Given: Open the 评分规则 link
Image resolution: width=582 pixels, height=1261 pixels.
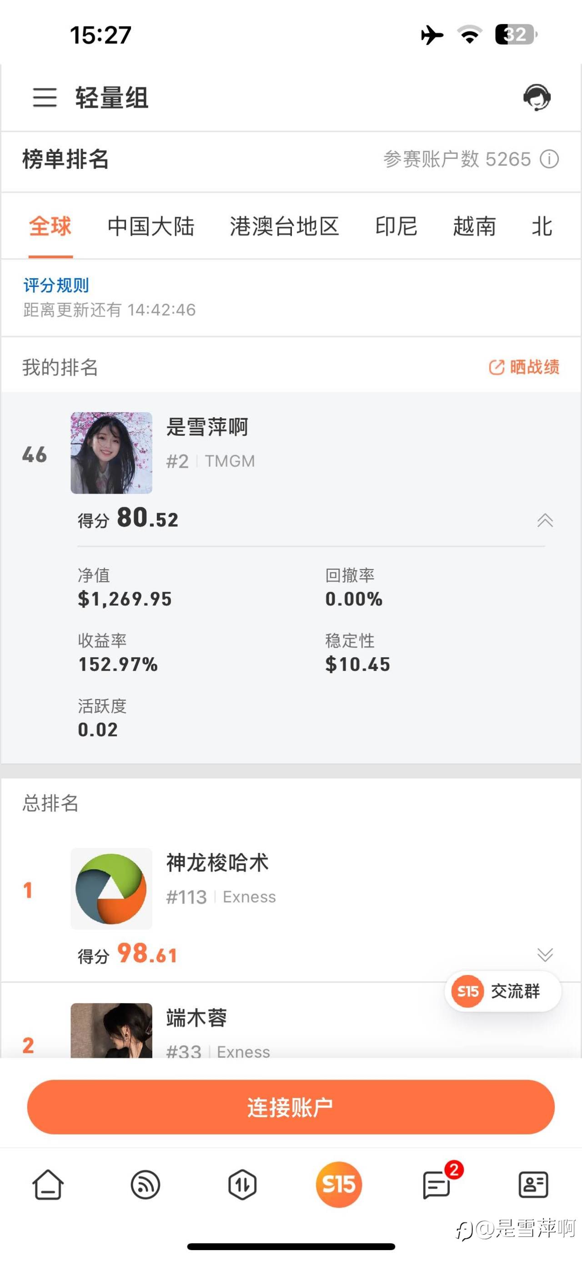Looking at the screenshot, I should point(56,285).
